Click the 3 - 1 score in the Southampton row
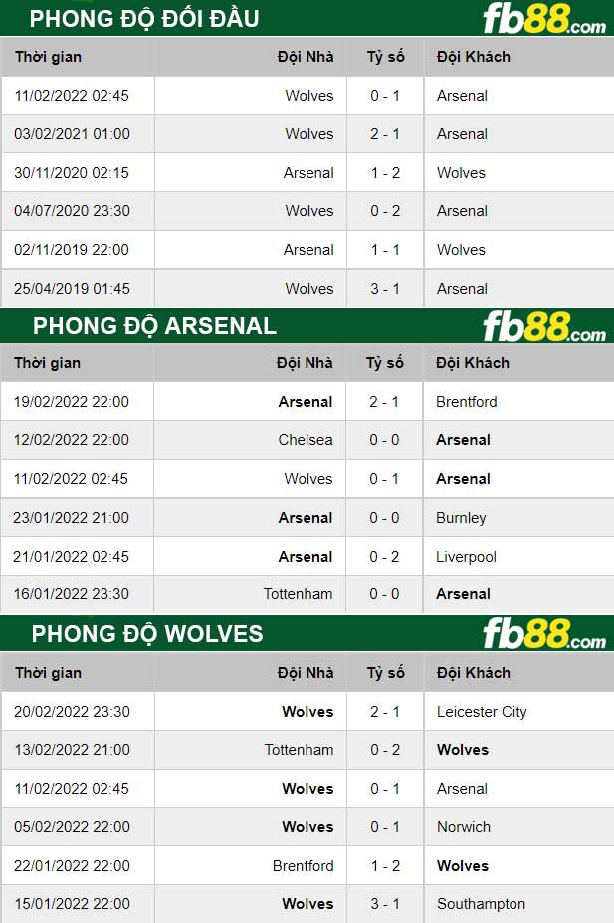 point(385,904)
